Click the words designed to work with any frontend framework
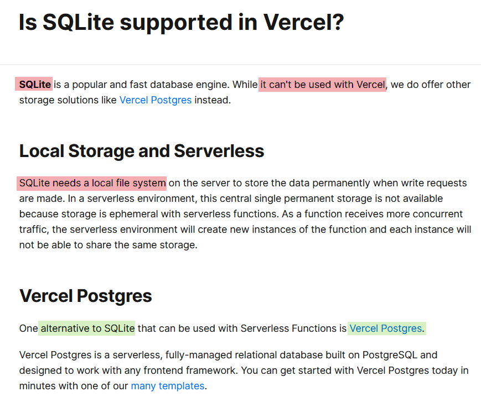481x402 pixels. click(x=128, y=370)
